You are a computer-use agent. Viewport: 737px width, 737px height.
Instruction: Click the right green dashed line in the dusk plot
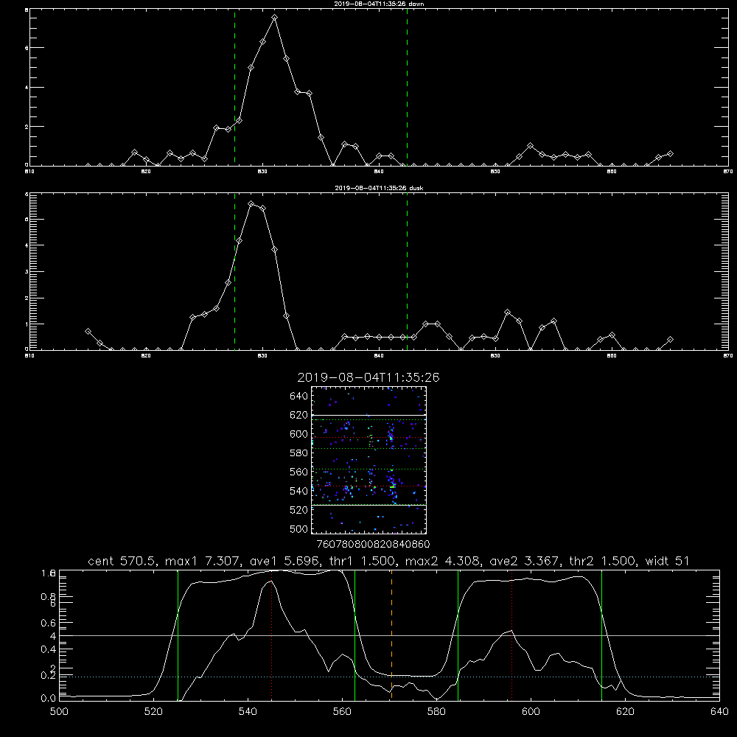[407, 272]
